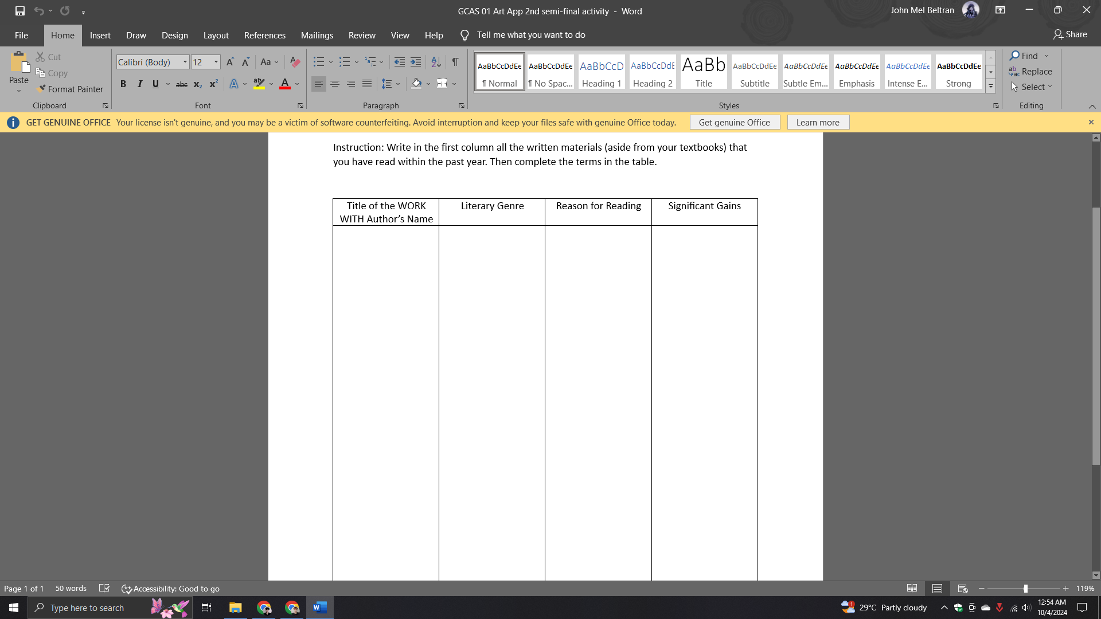
Task: Click Strikethrough formatting icon
Action: [181, 83]
